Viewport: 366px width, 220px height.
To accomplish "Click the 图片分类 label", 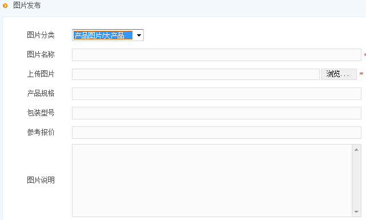I will 41,35.
